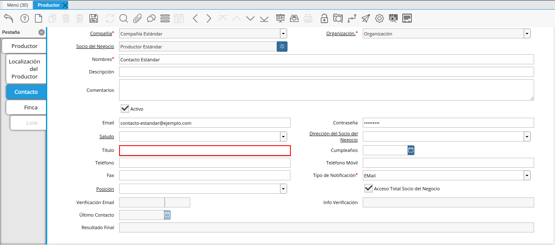Save the record with the floppy disk icon
The image size is (555, 245).
(x=94, y=18)
